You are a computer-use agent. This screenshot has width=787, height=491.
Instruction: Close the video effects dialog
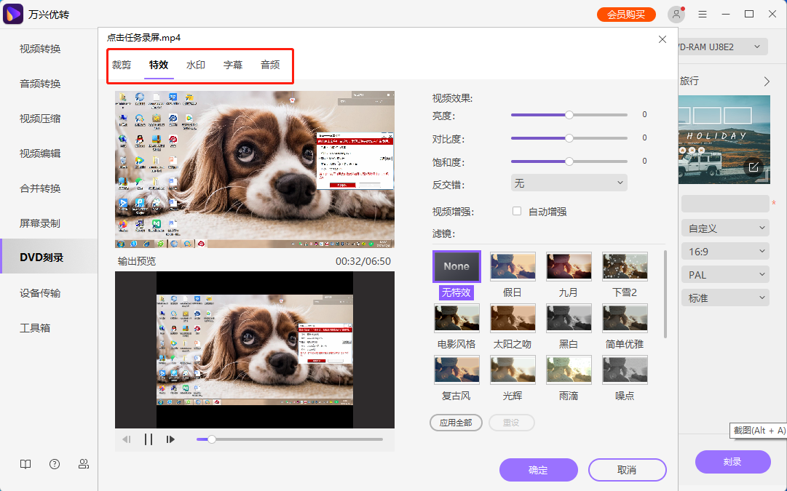click(662, 39)
